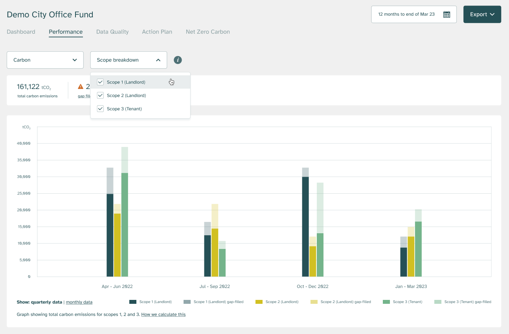Viewport: 509px width, 334px height.
Task: Uncheck the Scope 1 (Landlord) checkbox
Action: [x=100, y=82]
